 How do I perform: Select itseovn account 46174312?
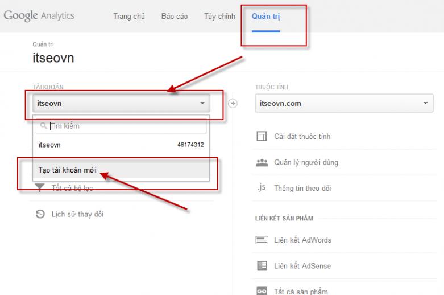pyautogui.click(x=121, y=145)
